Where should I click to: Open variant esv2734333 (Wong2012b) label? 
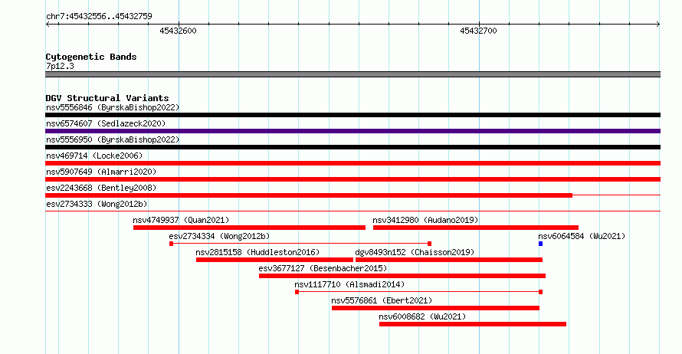coord(97,204)
